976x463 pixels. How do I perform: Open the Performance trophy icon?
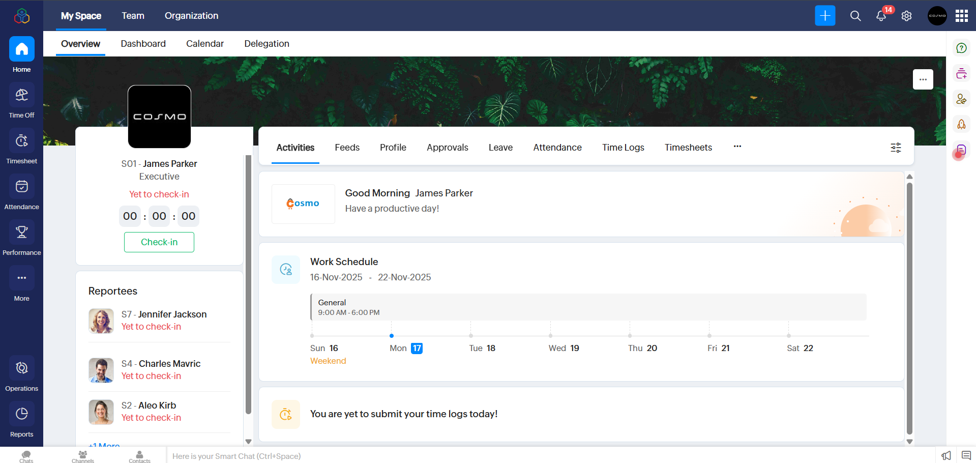tap(21, 233)
